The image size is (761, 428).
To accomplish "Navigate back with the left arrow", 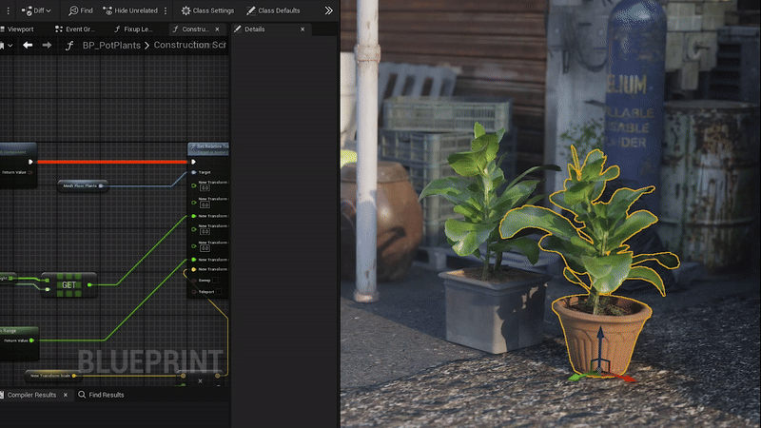I will coord(28,45).
